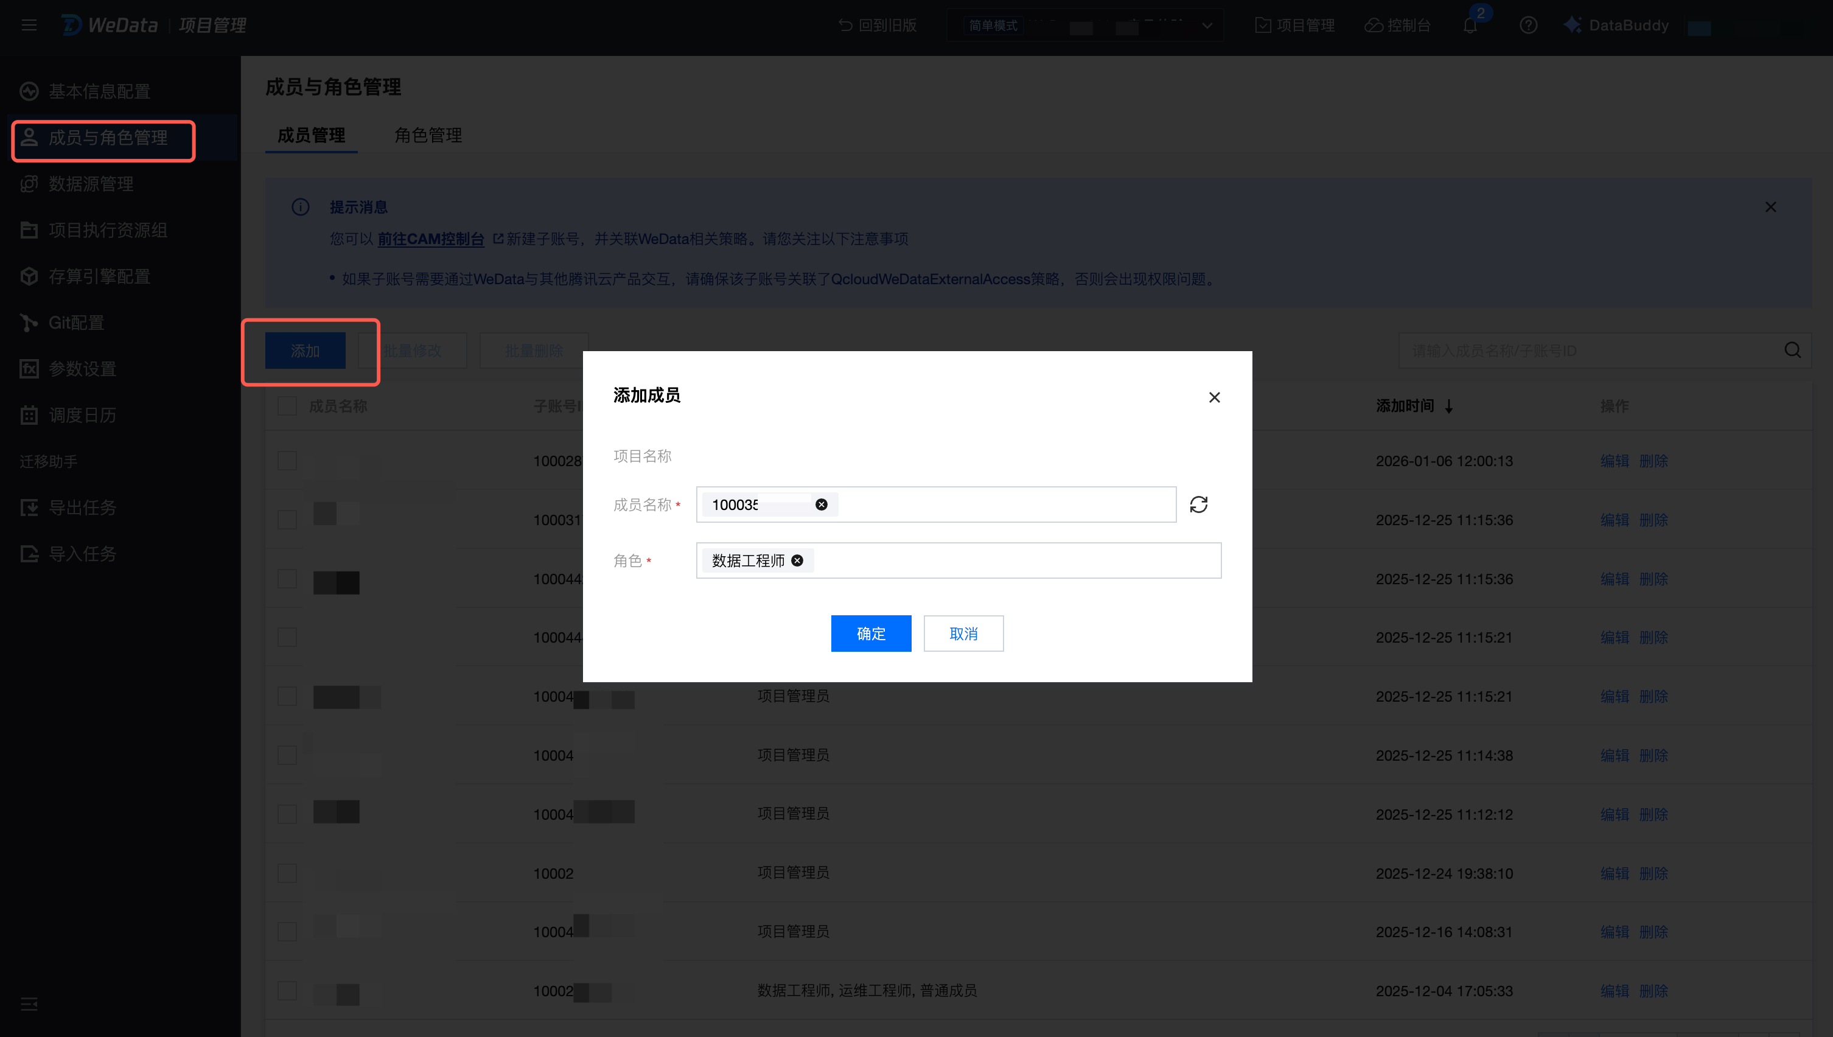Clear the selected member tag 100035
The height and width of the screenshot is (1037, 1833).
click(821, 505)
